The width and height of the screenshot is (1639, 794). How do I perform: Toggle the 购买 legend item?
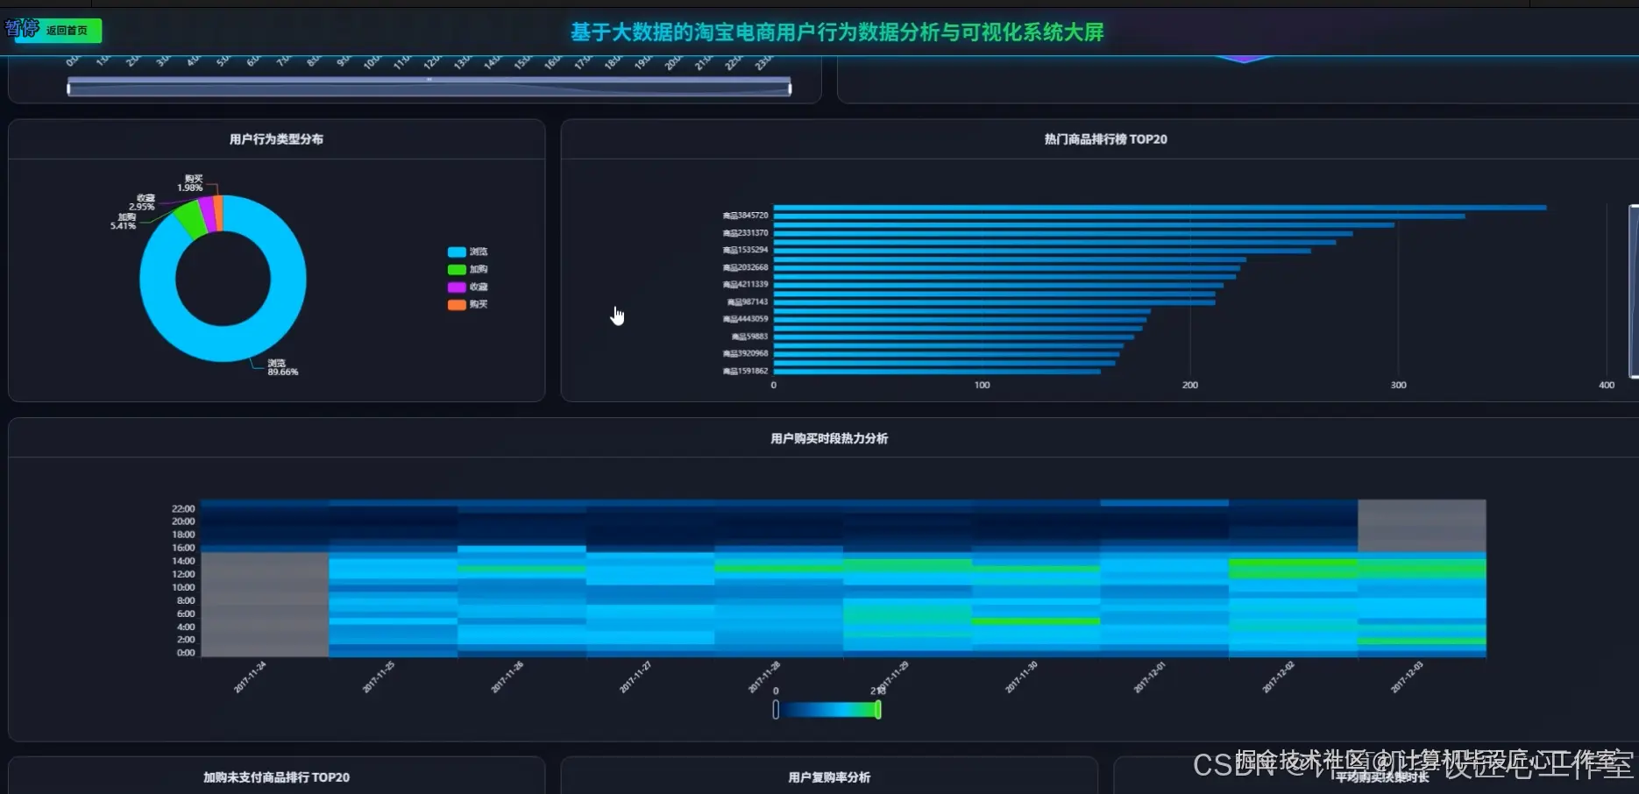click(x=467, y=304)
